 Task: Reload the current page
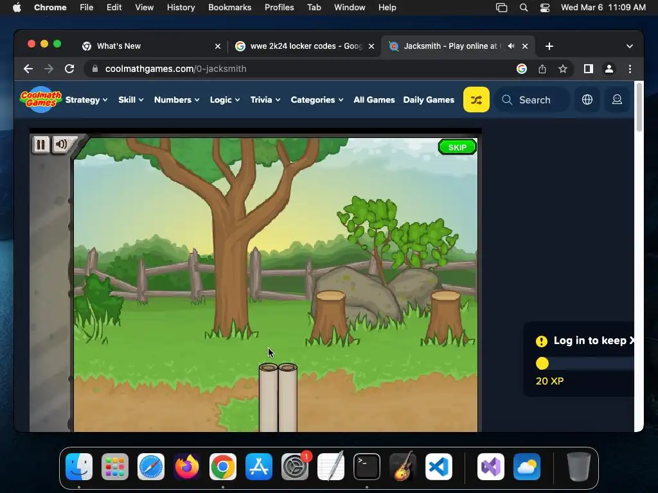pos(69,69)
